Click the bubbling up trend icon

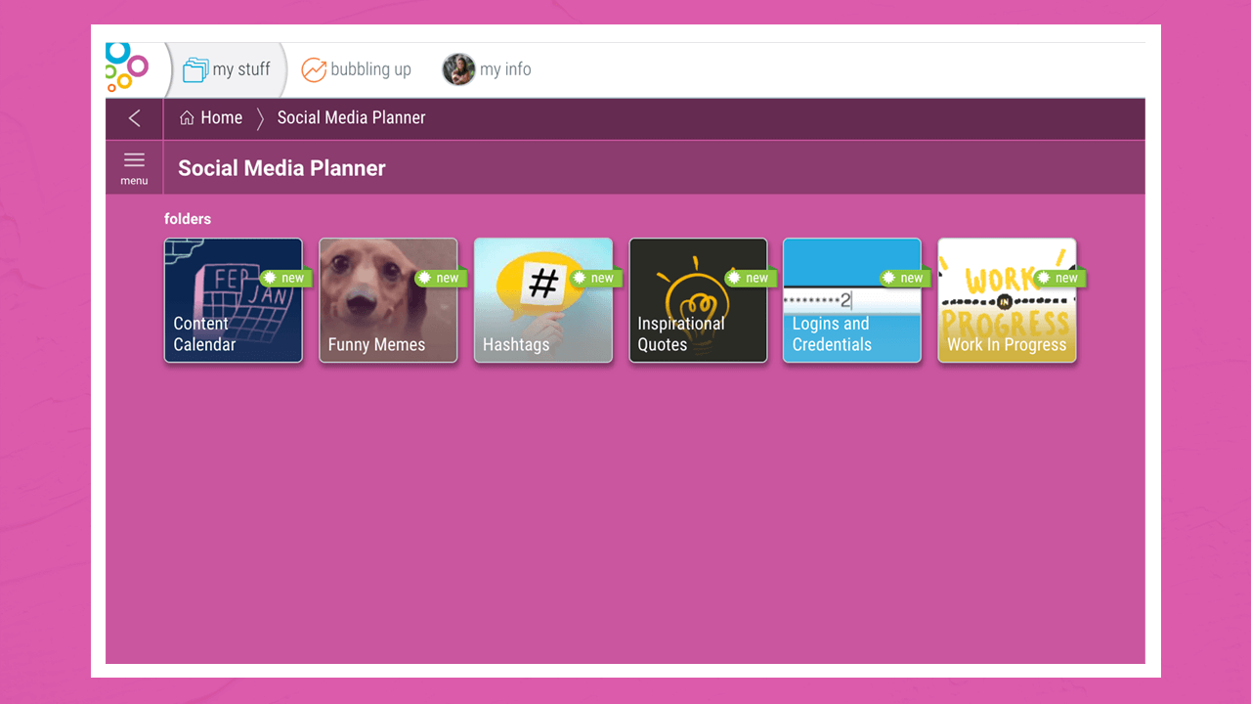coord(314,70)
